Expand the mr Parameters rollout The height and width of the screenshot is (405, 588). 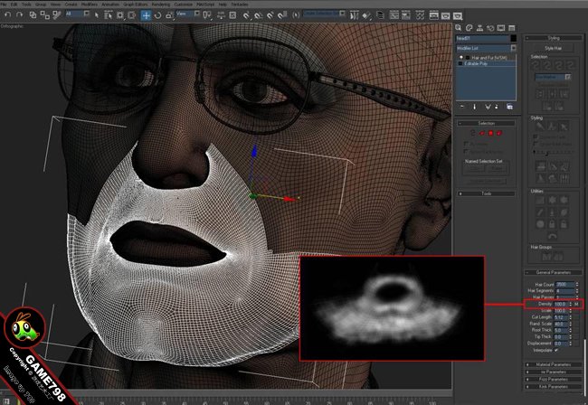[x=553, y=372]
